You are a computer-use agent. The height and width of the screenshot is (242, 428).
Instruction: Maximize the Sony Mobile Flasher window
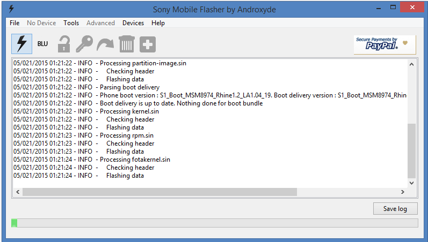[x=393, y=7]
